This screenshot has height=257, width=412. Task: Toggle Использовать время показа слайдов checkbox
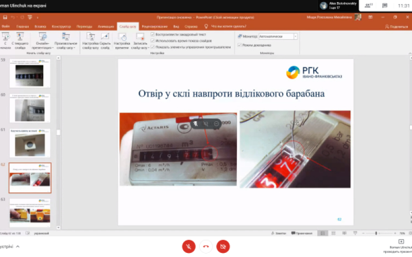(152, 41)
